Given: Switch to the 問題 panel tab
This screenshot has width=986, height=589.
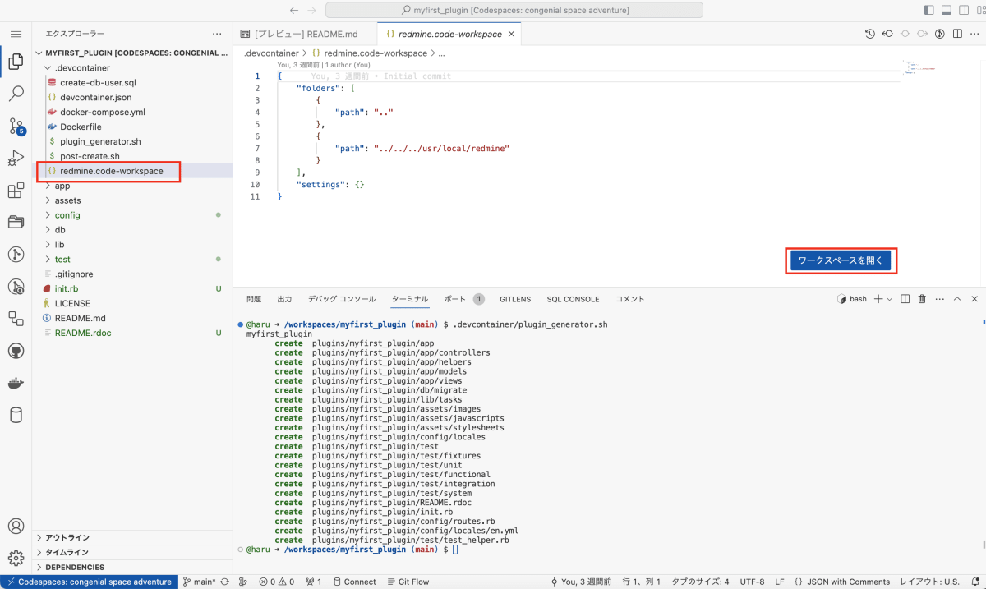Looking at the screenshot, I should tap(254, 299).
